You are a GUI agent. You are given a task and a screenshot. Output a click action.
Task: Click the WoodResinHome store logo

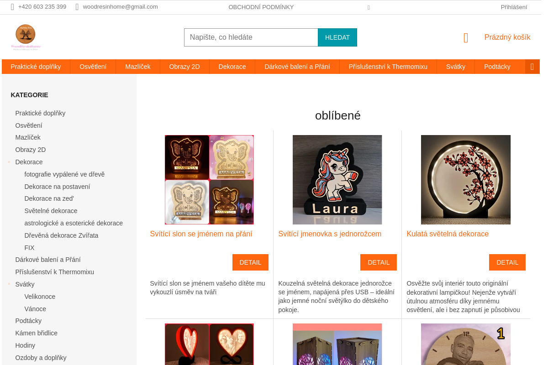point(26,37)
